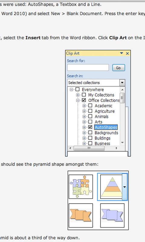Expand the My Collections tree node
This screenshot has width=145, height=242.
78,95
